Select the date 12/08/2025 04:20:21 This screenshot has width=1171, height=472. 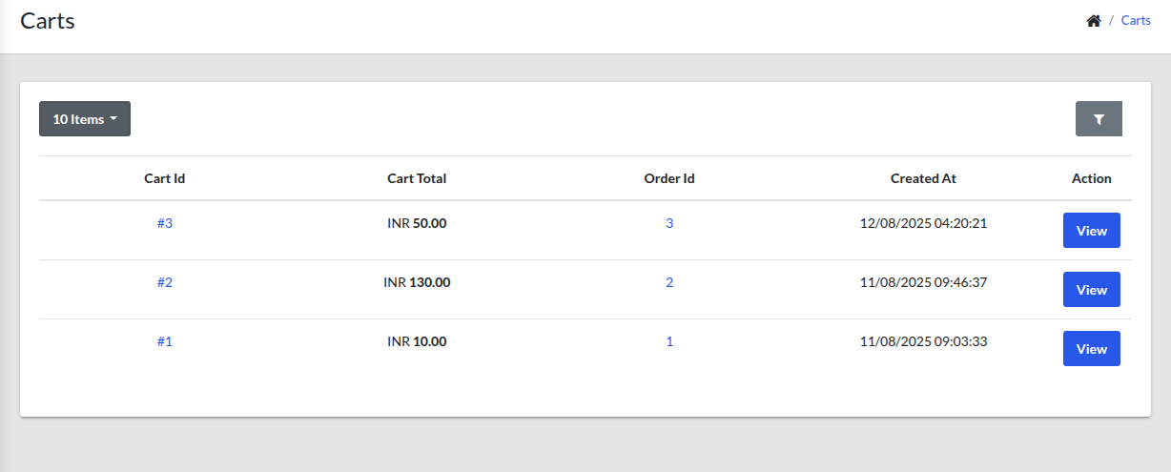923,223
